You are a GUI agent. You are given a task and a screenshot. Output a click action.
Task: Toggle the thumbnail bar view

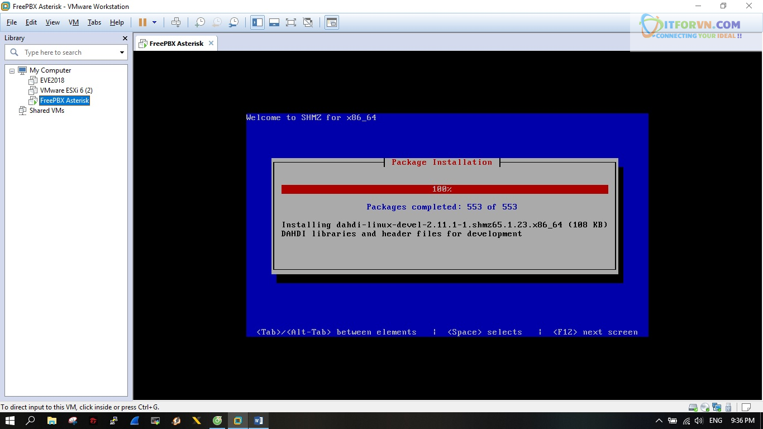(x=274, y=22)
